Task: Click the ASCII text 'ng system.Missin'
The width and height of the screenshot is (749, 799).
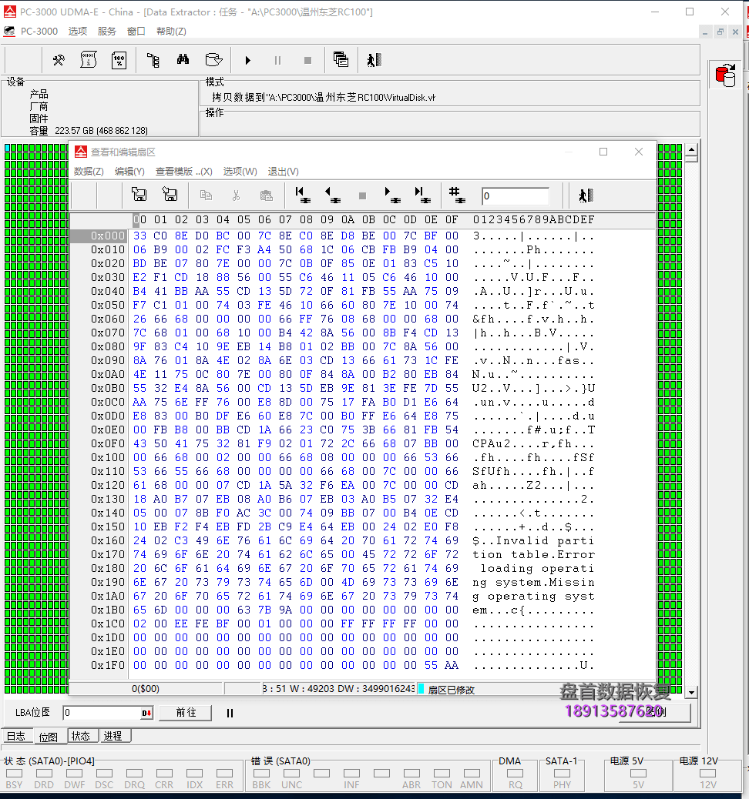Action: coord(533,583)
